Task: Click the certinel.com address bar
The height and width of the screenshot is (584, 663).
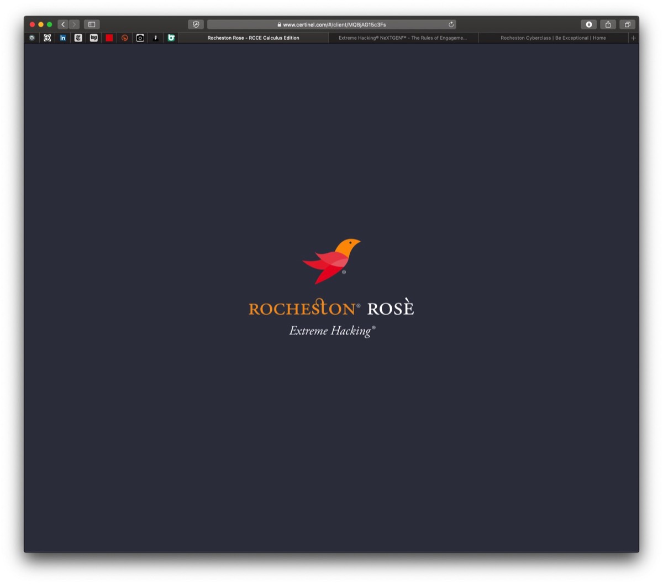Action: (x=331, y=24)
